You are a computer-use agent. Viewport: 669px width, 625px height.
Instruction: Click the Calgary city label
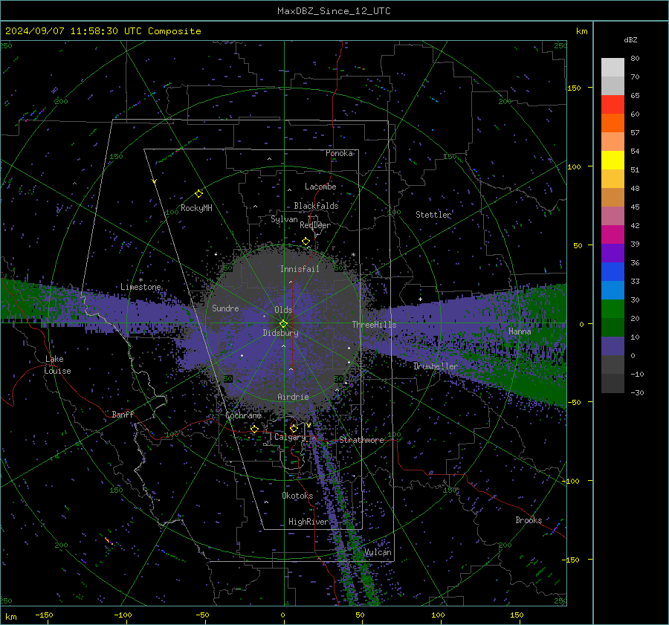point(290,437)
